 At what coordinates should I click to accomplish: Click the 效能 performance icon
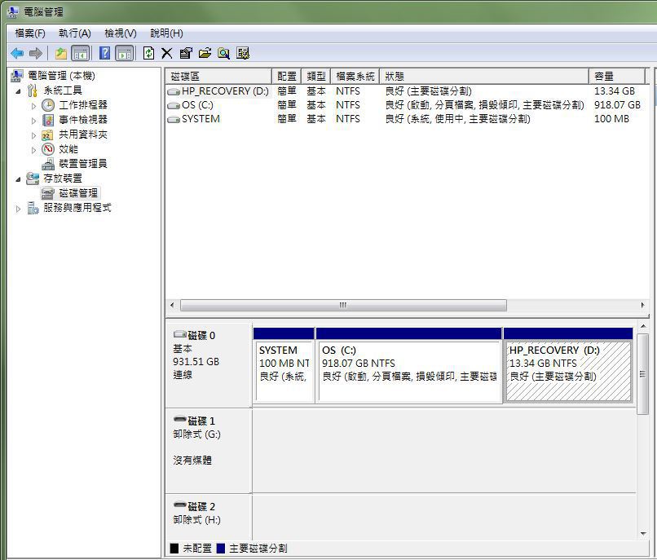click(48, 149)
